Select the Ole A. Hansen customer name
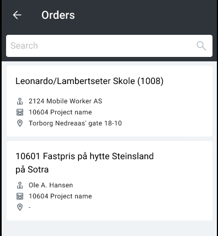This screenshot has width=218, height=236. click(51, 185)
